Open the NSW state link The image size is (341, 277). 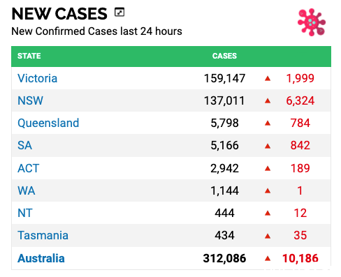tap(30, 100)
